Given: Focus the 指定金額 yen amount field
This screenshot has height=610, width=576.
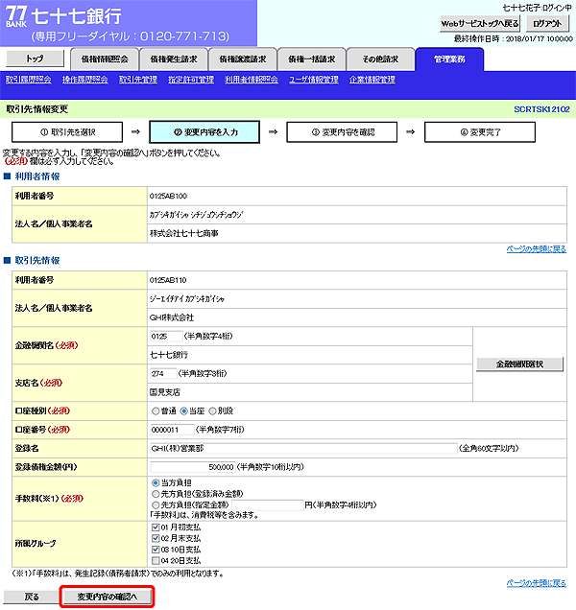Looking at the screenshot, I should click(x=268, y=505).
